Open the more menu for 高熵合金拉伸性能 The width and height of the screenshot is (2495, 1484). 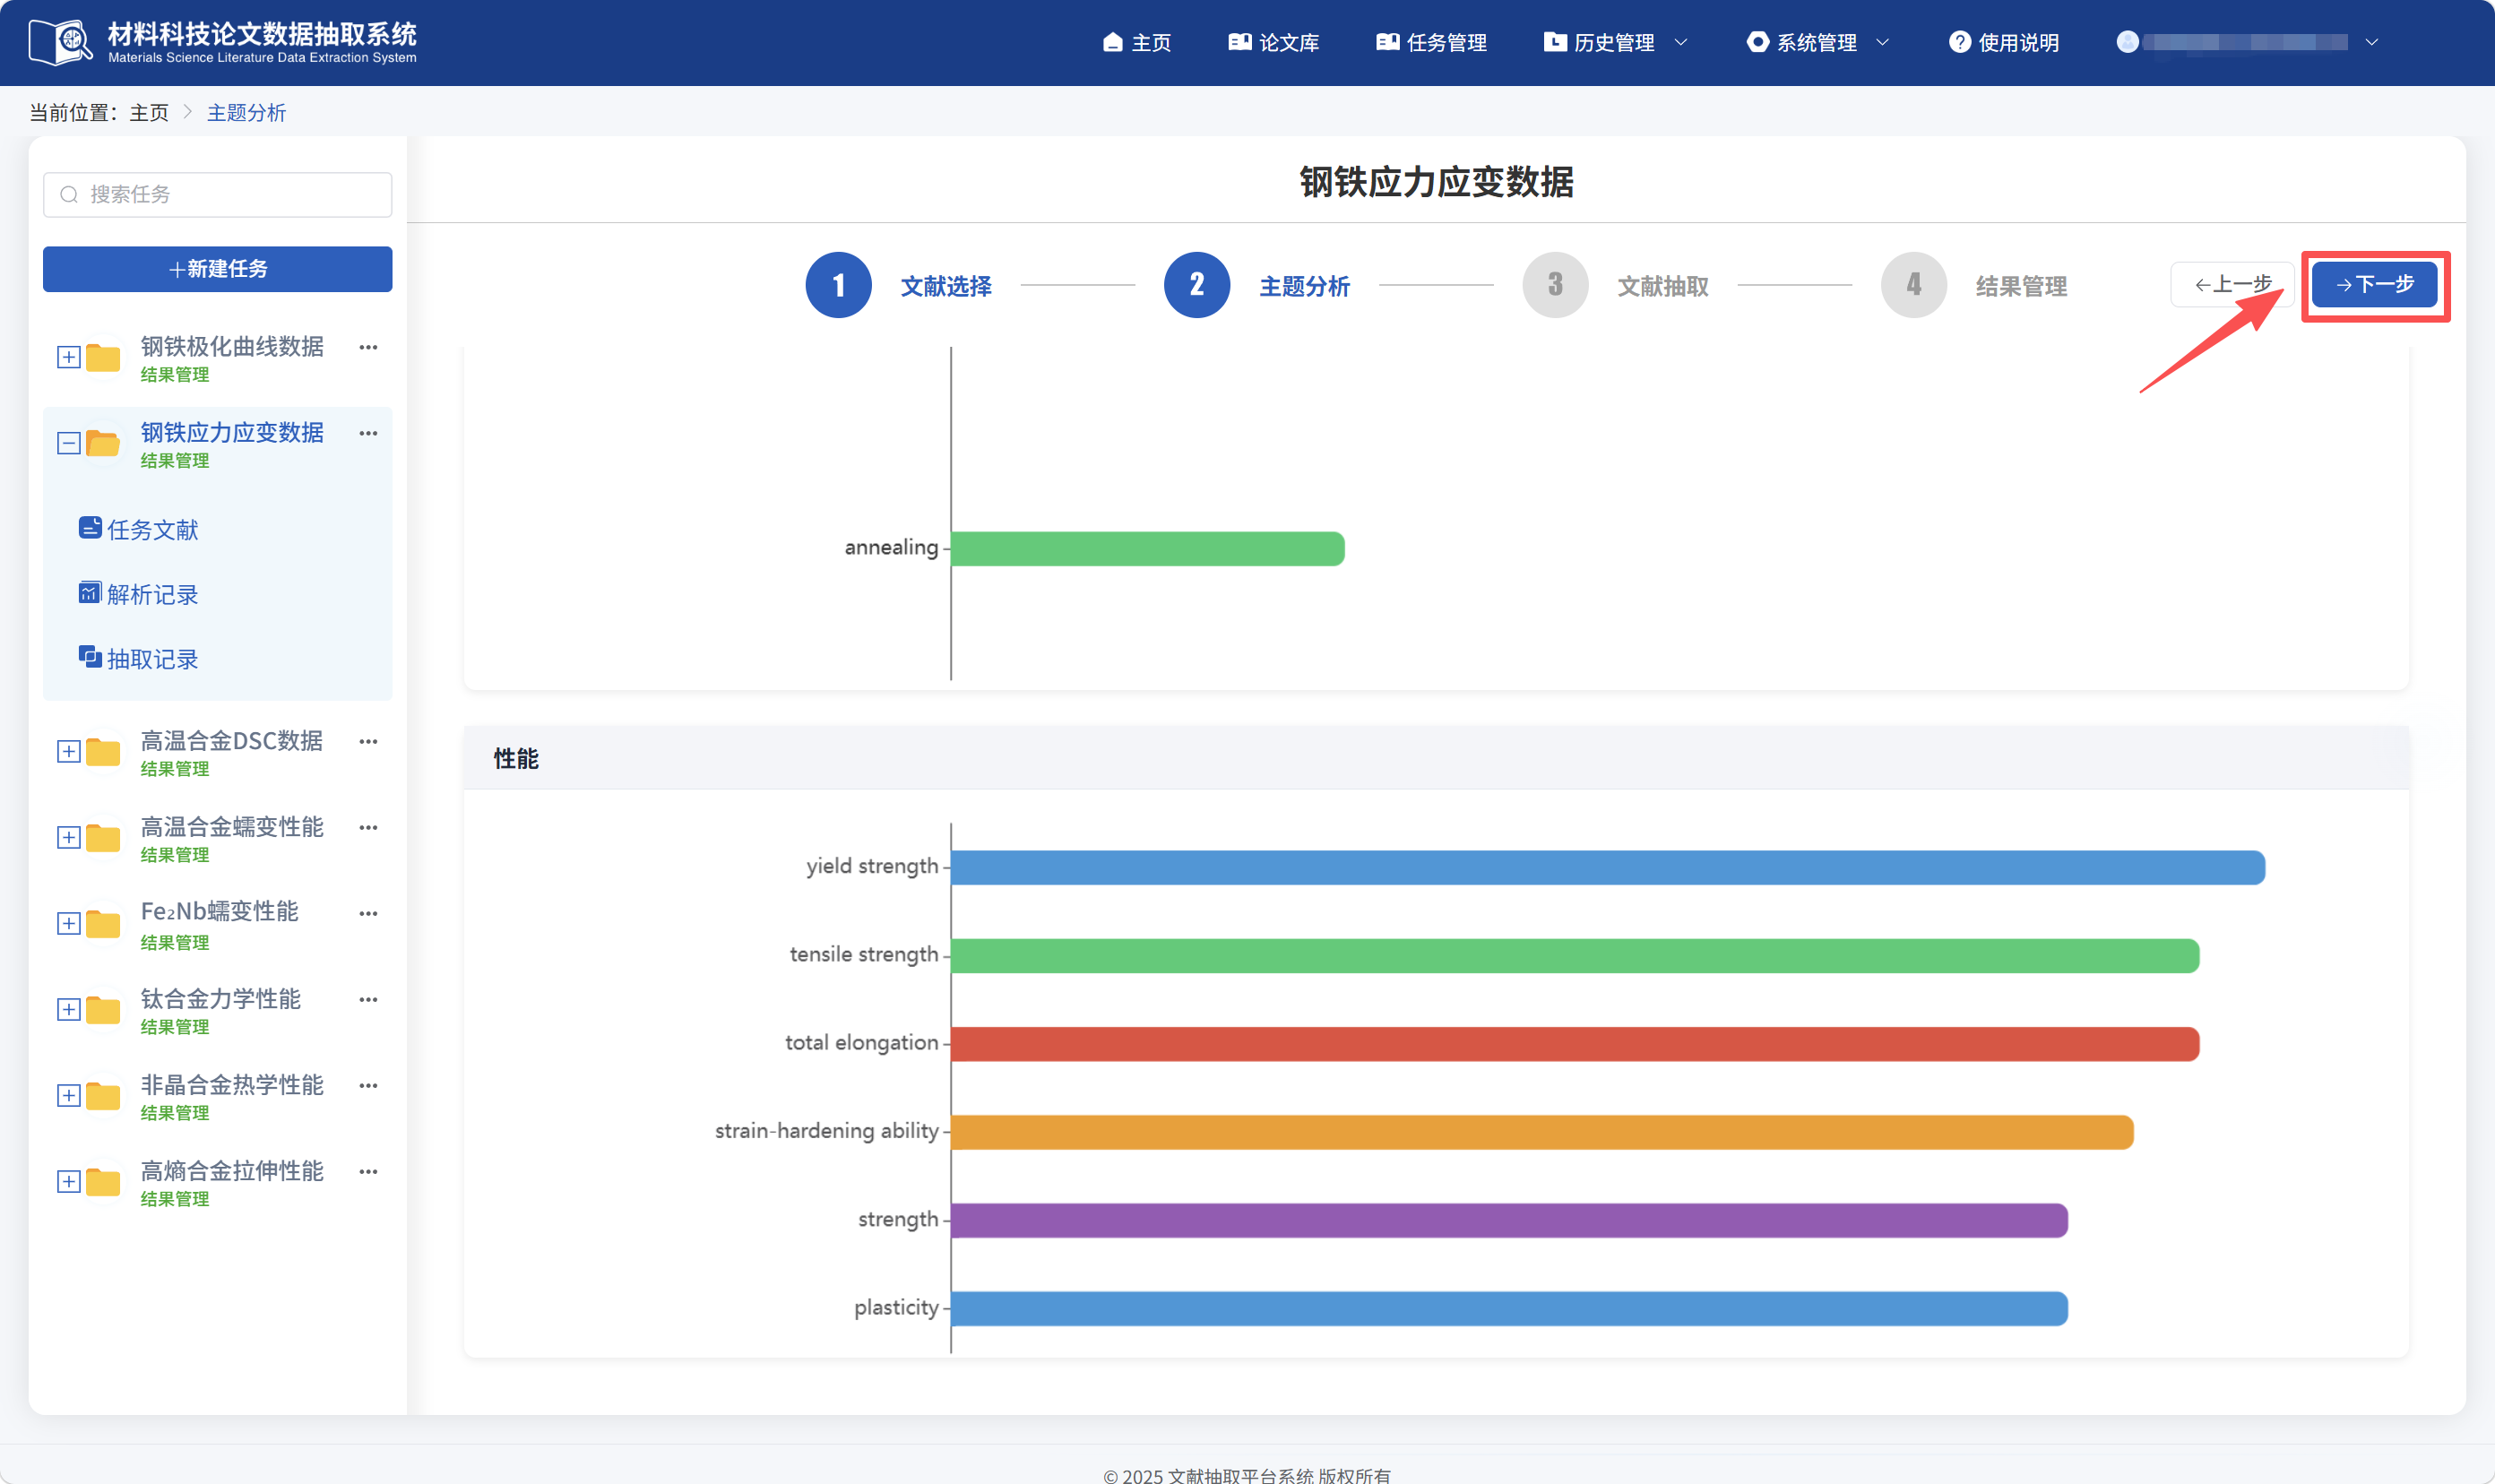(368, 1171)
